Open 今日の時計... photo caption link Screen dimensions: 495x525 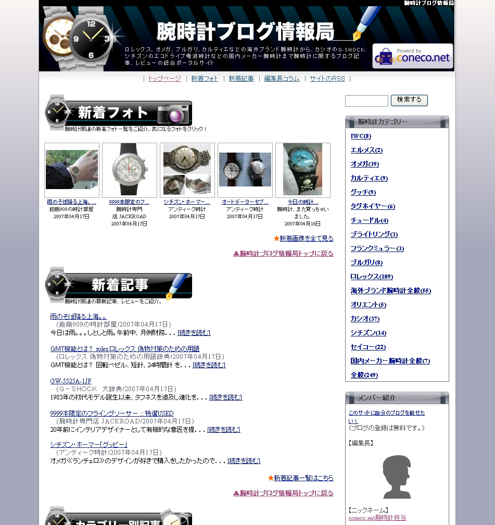click(303, 202)
